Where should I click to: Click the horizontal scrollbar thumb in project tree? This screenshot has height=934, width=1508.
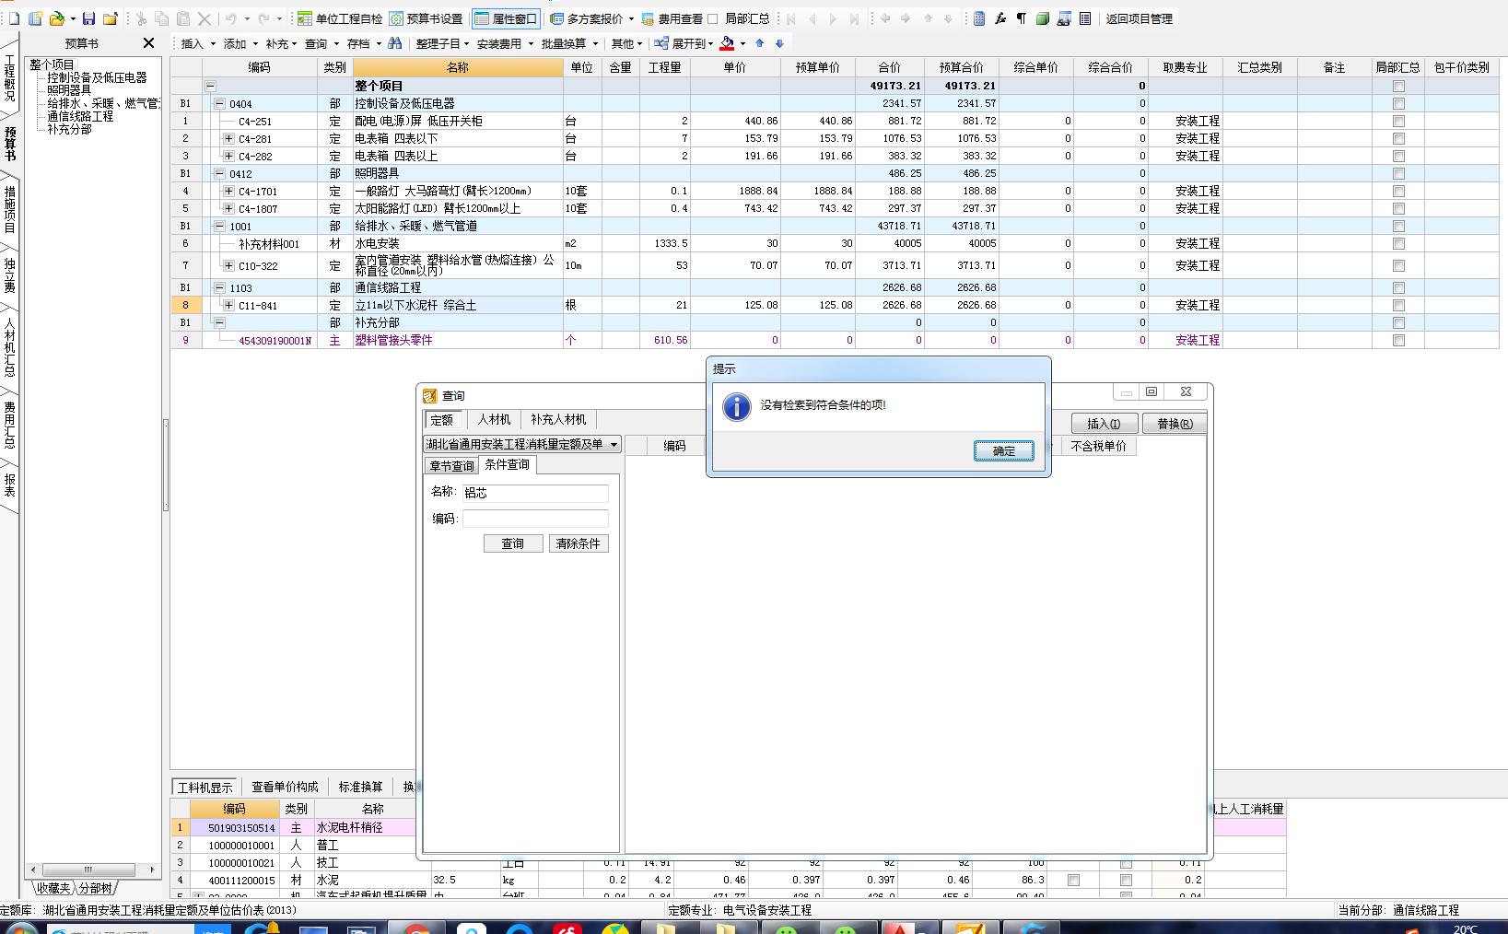tap(88, 869)
